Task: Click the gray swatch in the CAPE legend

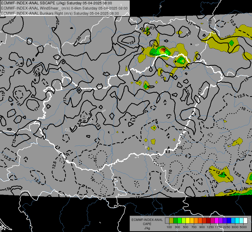Action: pos(167,221)
